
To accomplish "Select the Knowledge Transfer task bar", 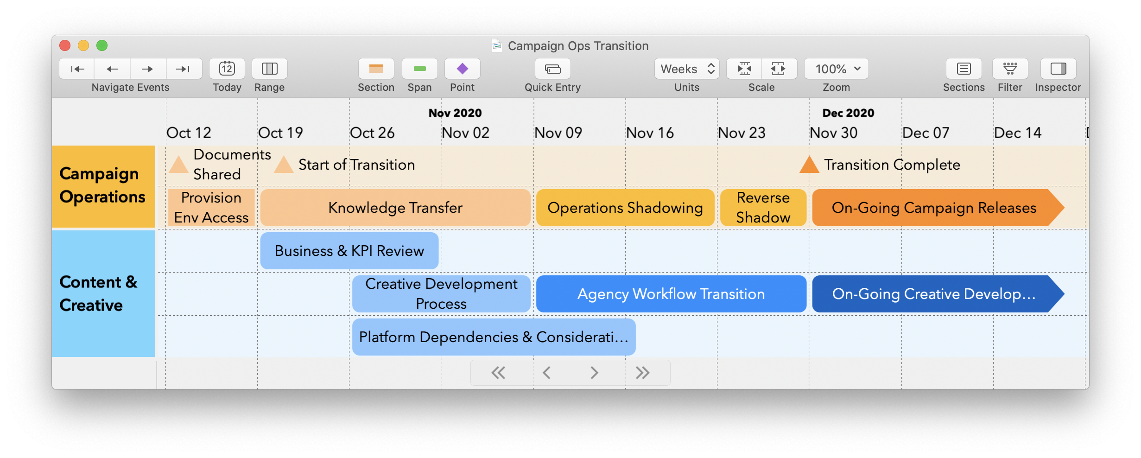I will [x=395, y=207].
